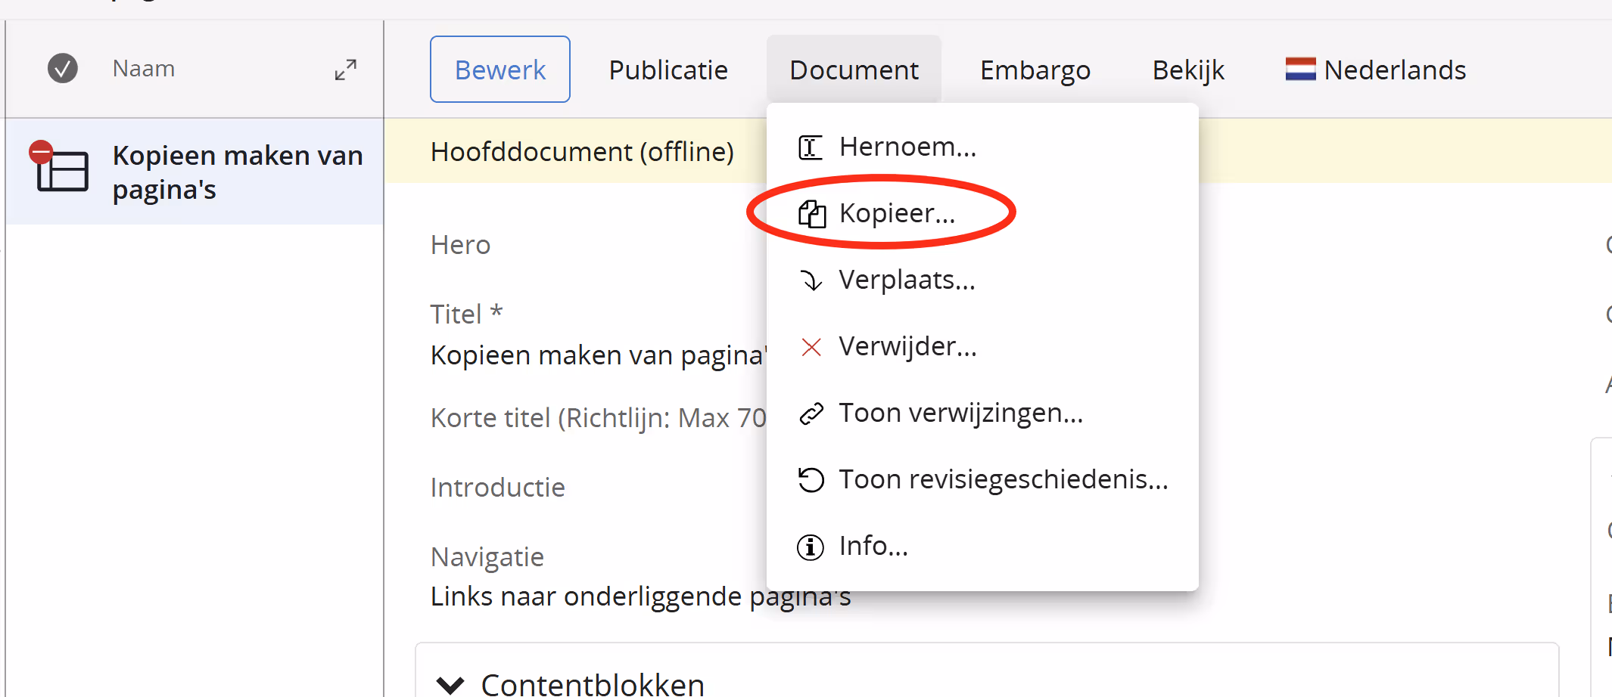Open the Embargo menu
The image size is (1612, 697).
pos(1035,70)
